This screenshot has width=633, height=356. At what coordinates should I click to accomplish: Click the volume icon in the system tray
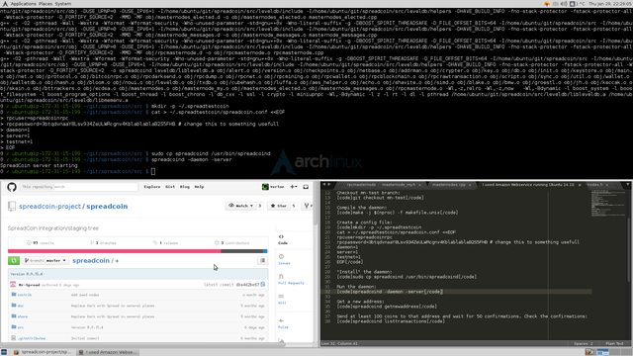(564, 4)
